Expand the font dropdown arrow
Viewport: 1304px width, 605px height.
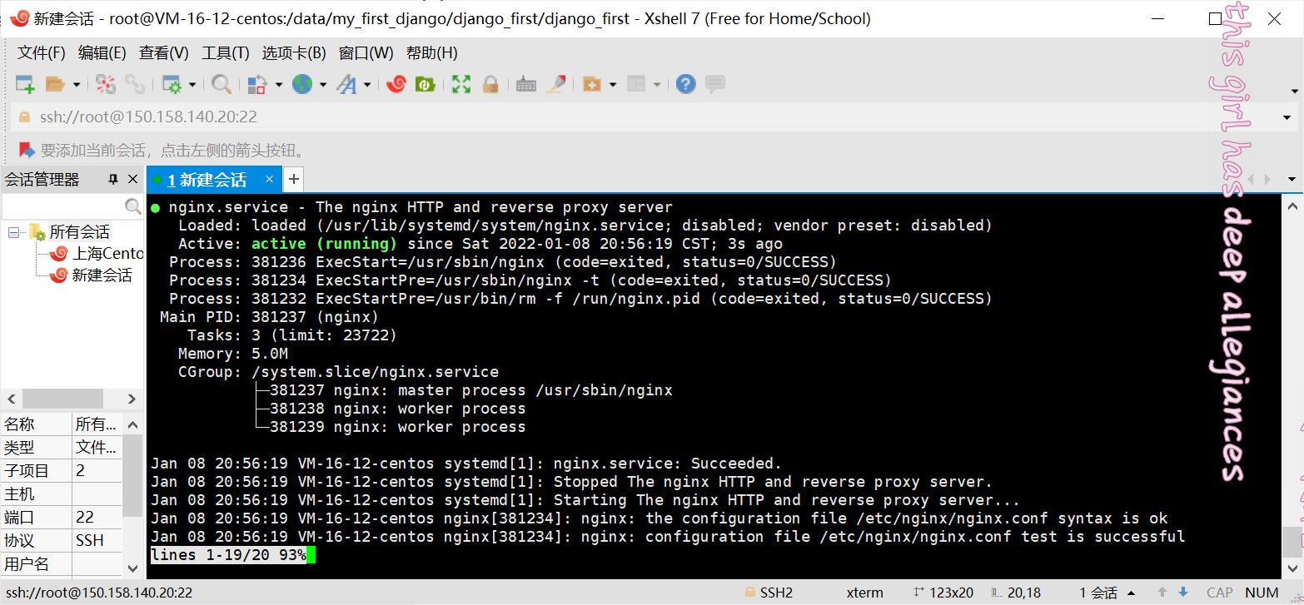367,84
